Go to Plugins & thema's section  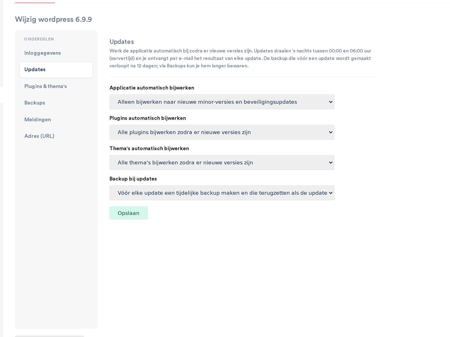pyautogui.click(x=56, y=86)
